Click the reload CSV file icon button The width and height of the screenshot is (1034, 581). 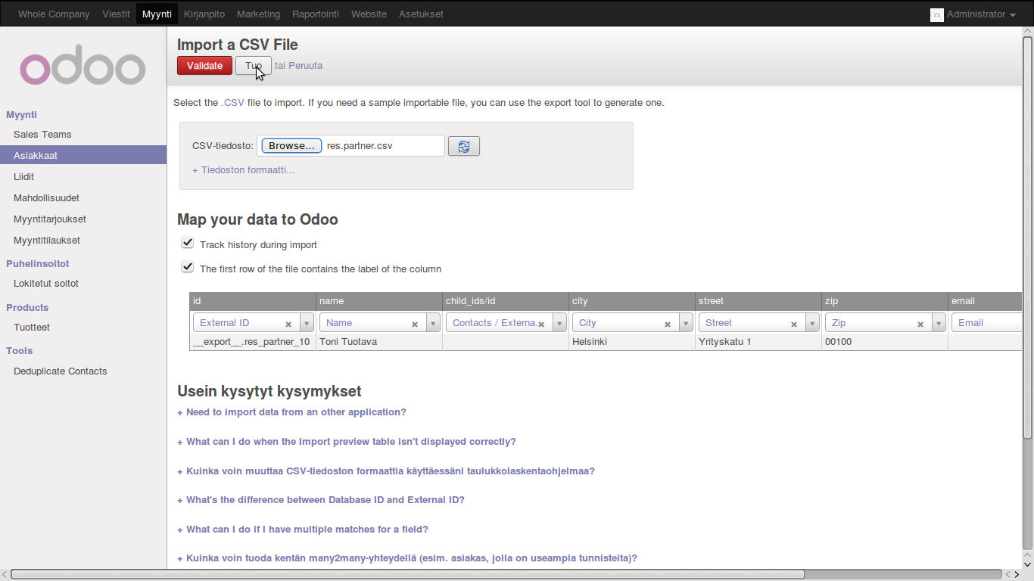tap(464, 146)
